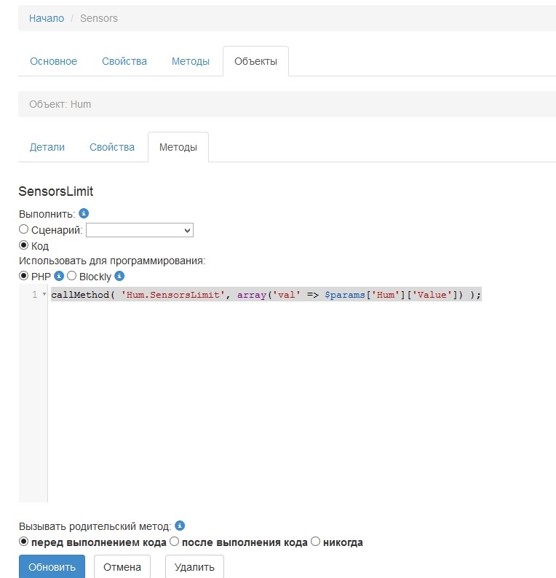556x578 pixels.
Task: Open the object Свойства tab
Action: coord(112,147)
